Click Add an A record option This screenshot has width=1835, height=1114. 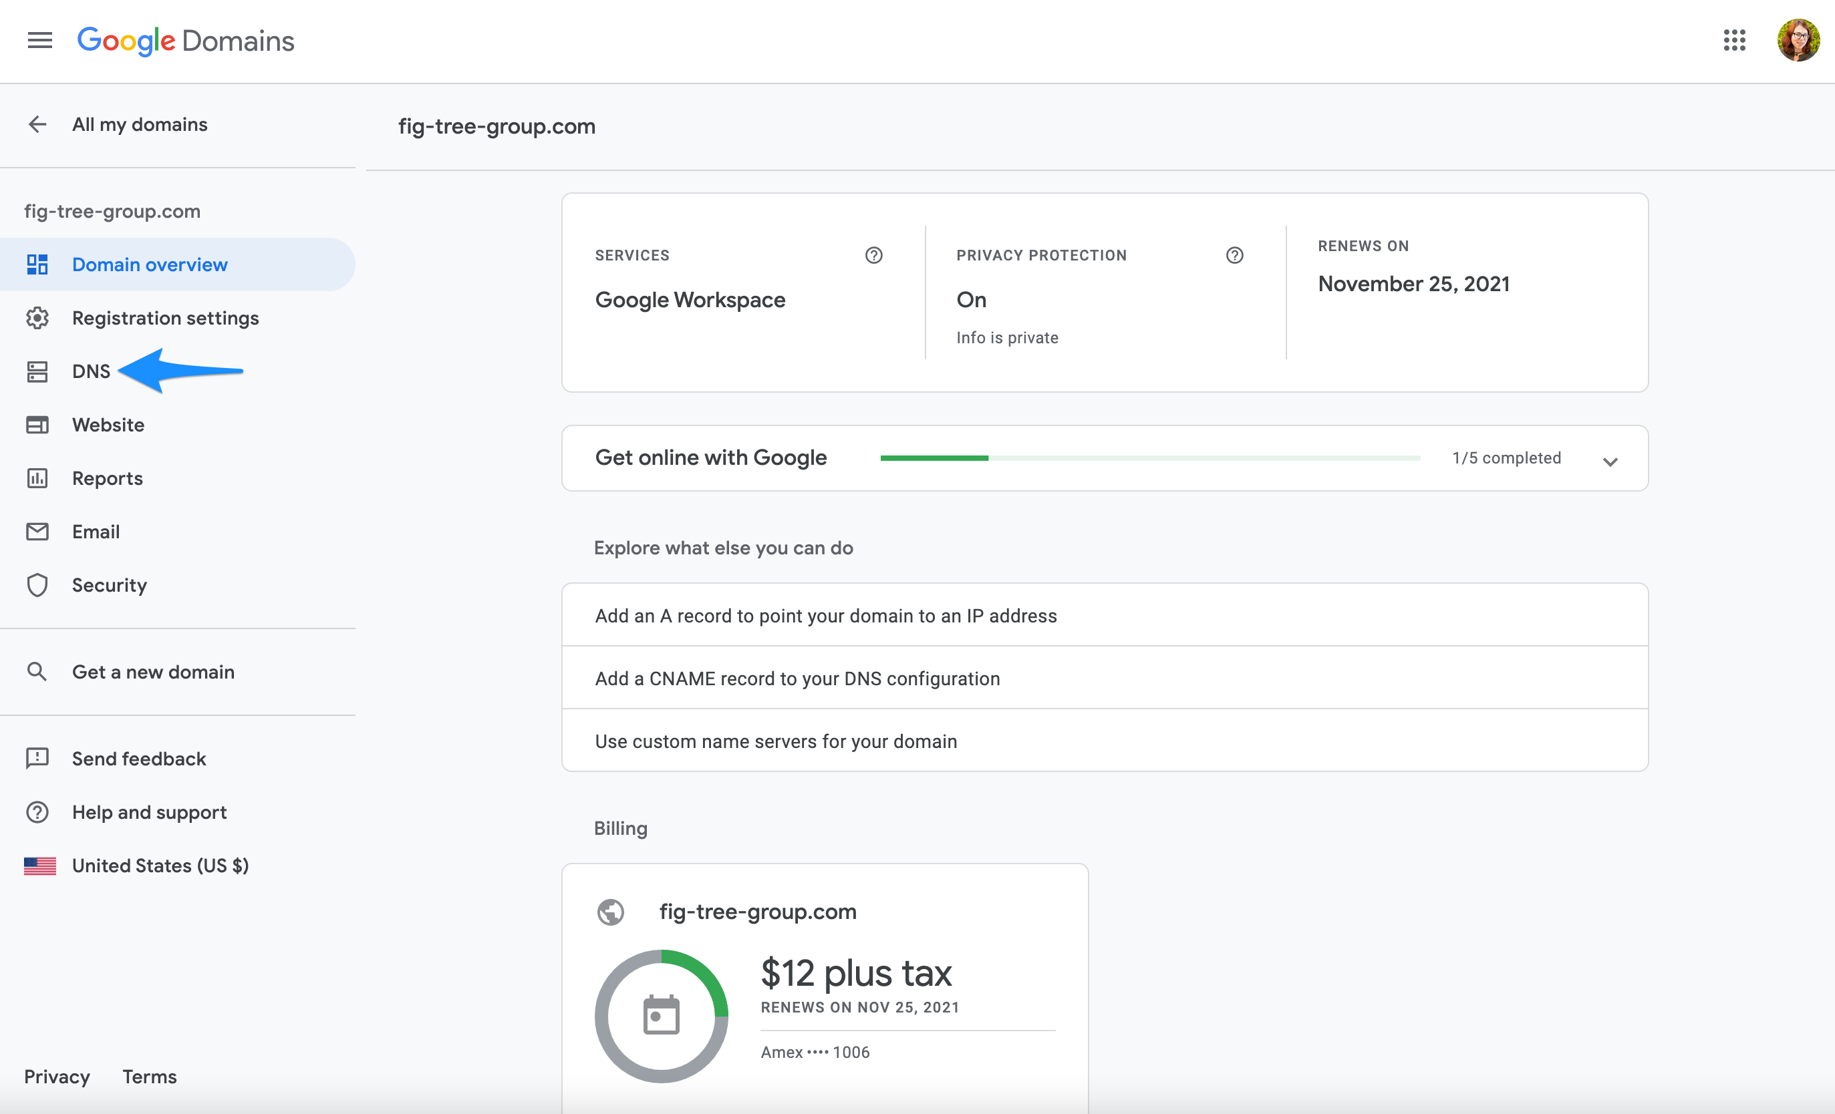pos(1105,615)
